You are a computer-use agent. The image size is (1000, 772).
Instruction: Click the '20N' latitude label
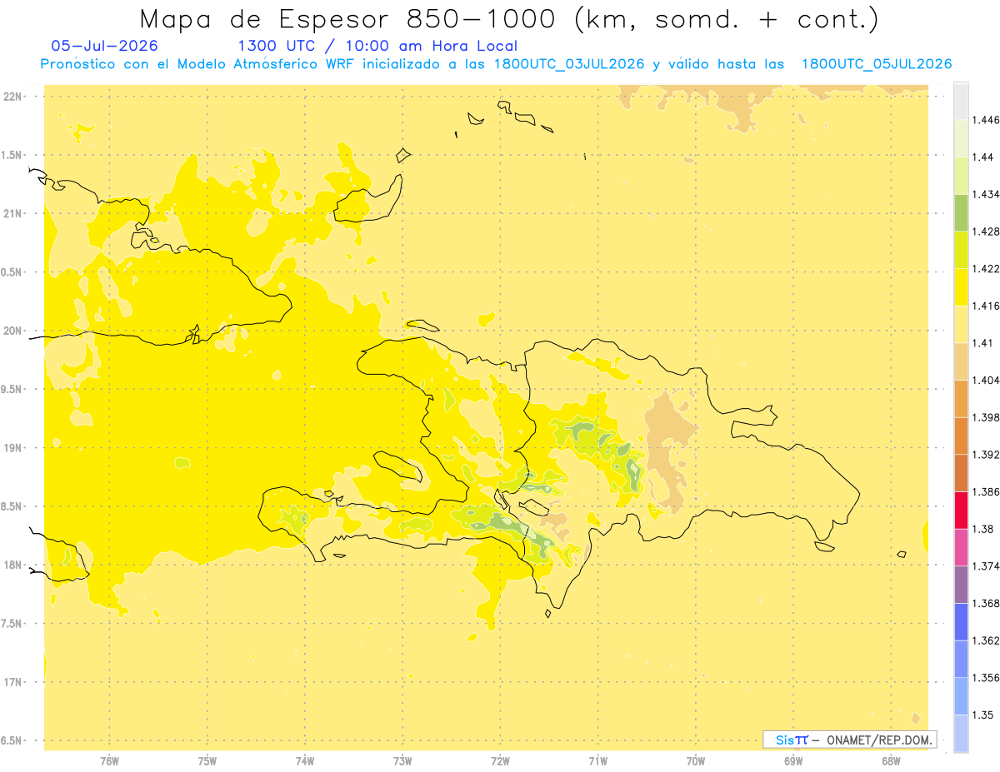12,331
